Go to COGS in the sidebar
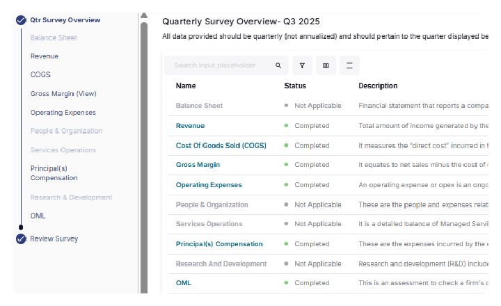This screenshot has height=306, width=501. [40, 74]
